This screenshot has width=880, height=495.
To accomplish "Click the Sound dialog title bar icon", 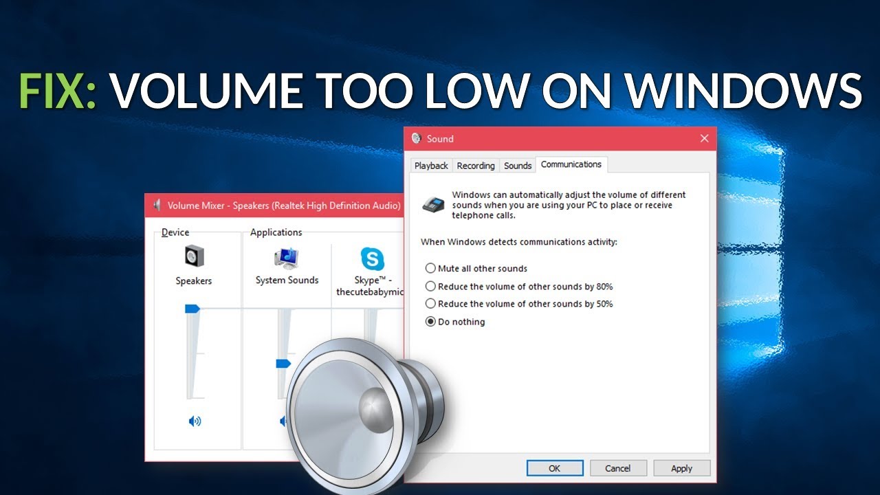I will (x=416, y=138).
